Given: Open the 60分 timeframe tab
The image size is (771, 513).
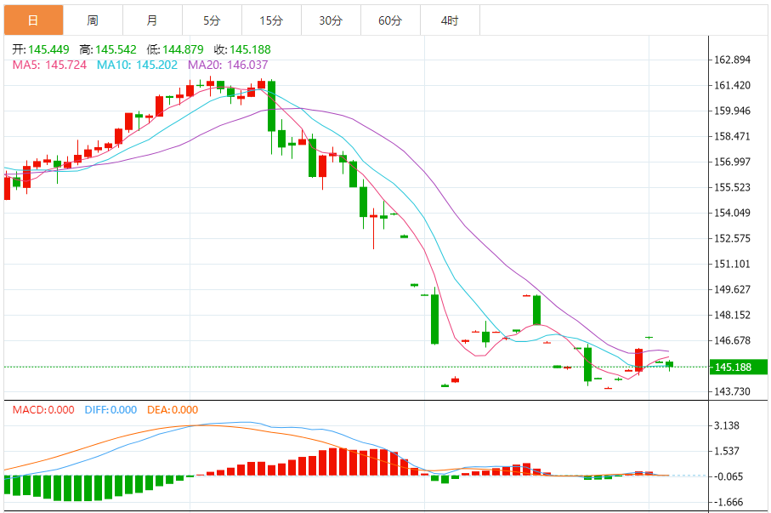Looking at the screenshot, I should click(x=390, y=20).
